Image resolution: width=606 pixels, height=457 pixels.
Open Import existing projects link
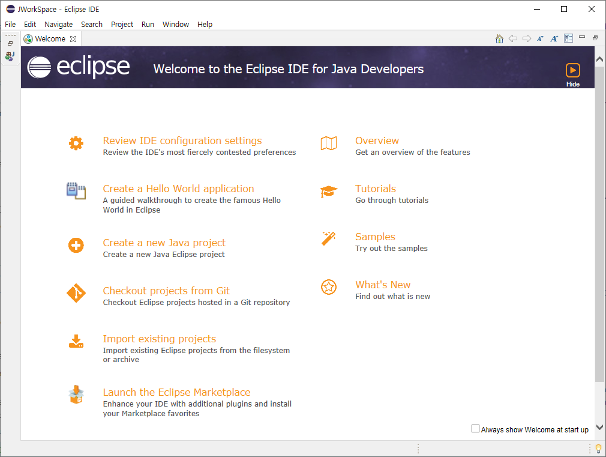159,339
